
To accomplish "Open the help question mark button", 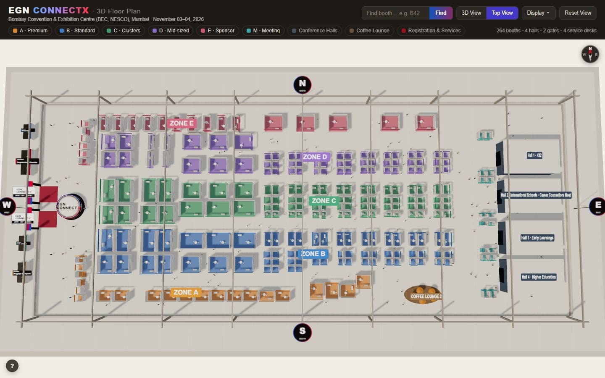I will (12, 366).
